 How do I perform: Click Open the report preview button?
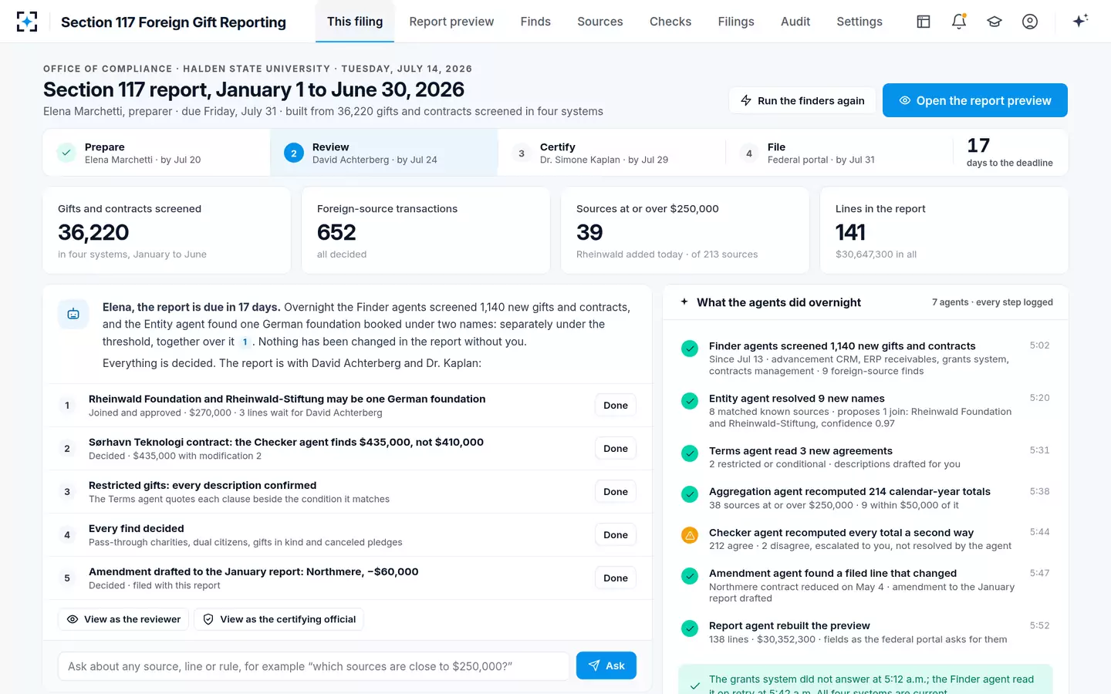(975, 100)
